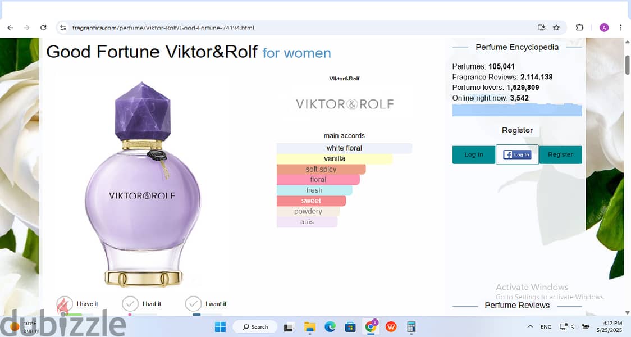Open Task View on the taskbar

[288, 327]
